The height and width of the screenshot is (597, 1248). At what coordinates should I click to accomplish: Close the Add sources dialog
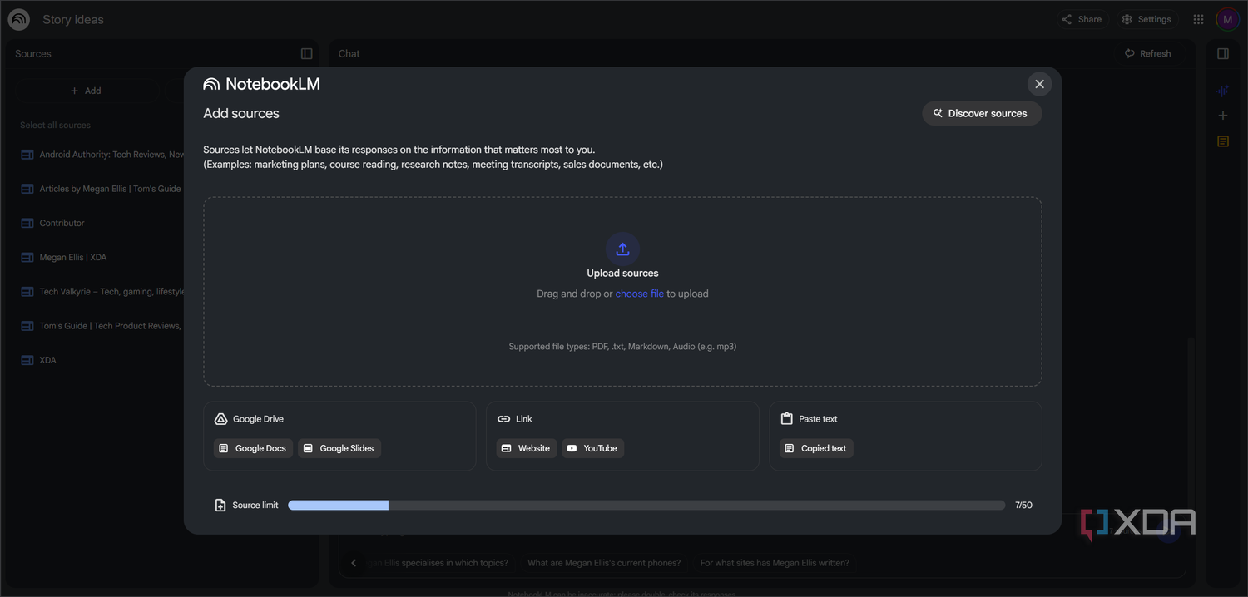point(1039,84)
